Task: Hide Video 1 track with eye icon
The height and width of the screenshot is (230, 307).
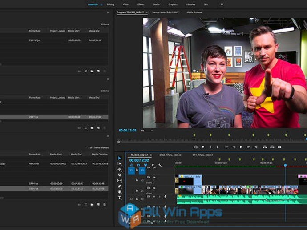Action: tap(154, 188)
